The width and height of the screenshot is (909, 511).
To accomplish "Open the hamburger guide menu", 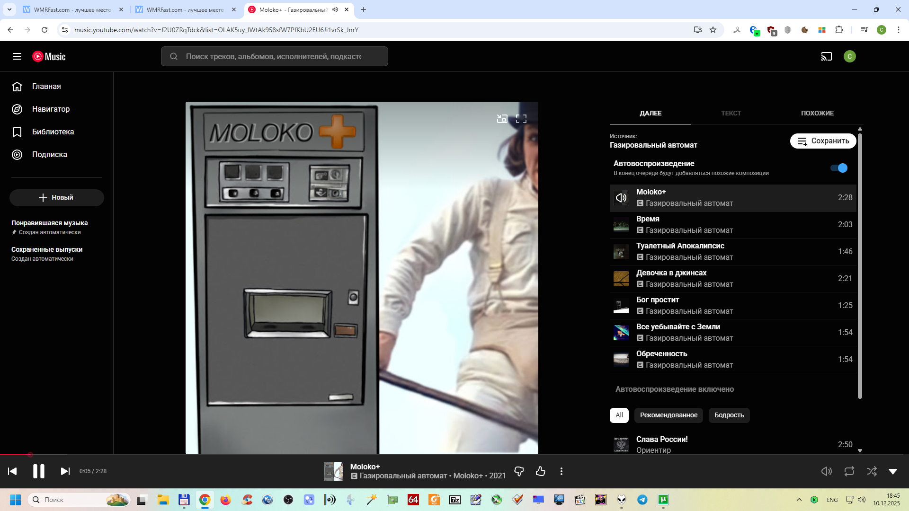I will coord(17,57).
